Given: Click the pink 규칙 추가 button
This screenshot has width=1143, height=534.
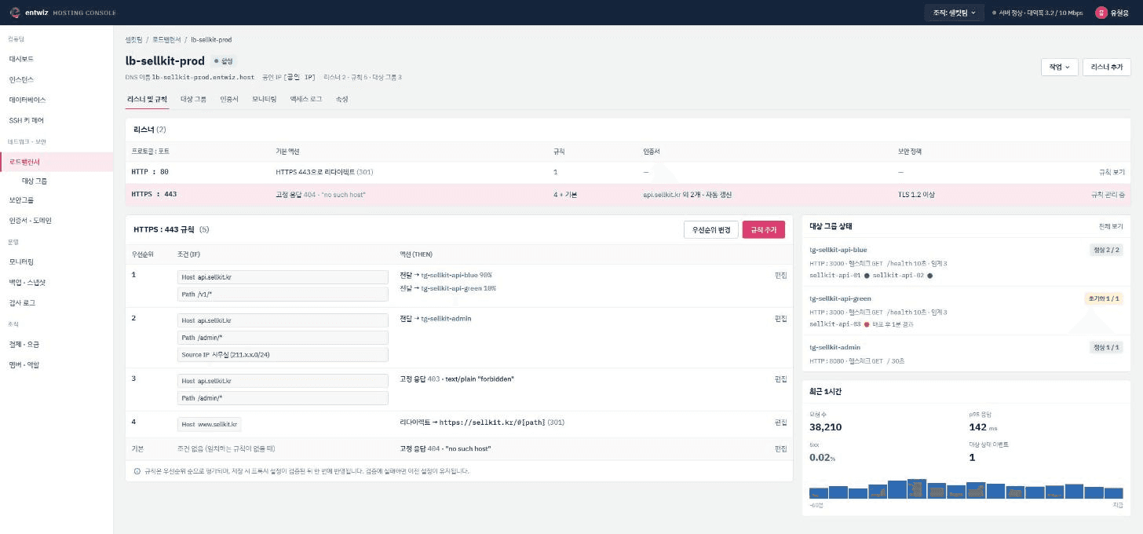Looking at the screenshot, I should 764,230.
